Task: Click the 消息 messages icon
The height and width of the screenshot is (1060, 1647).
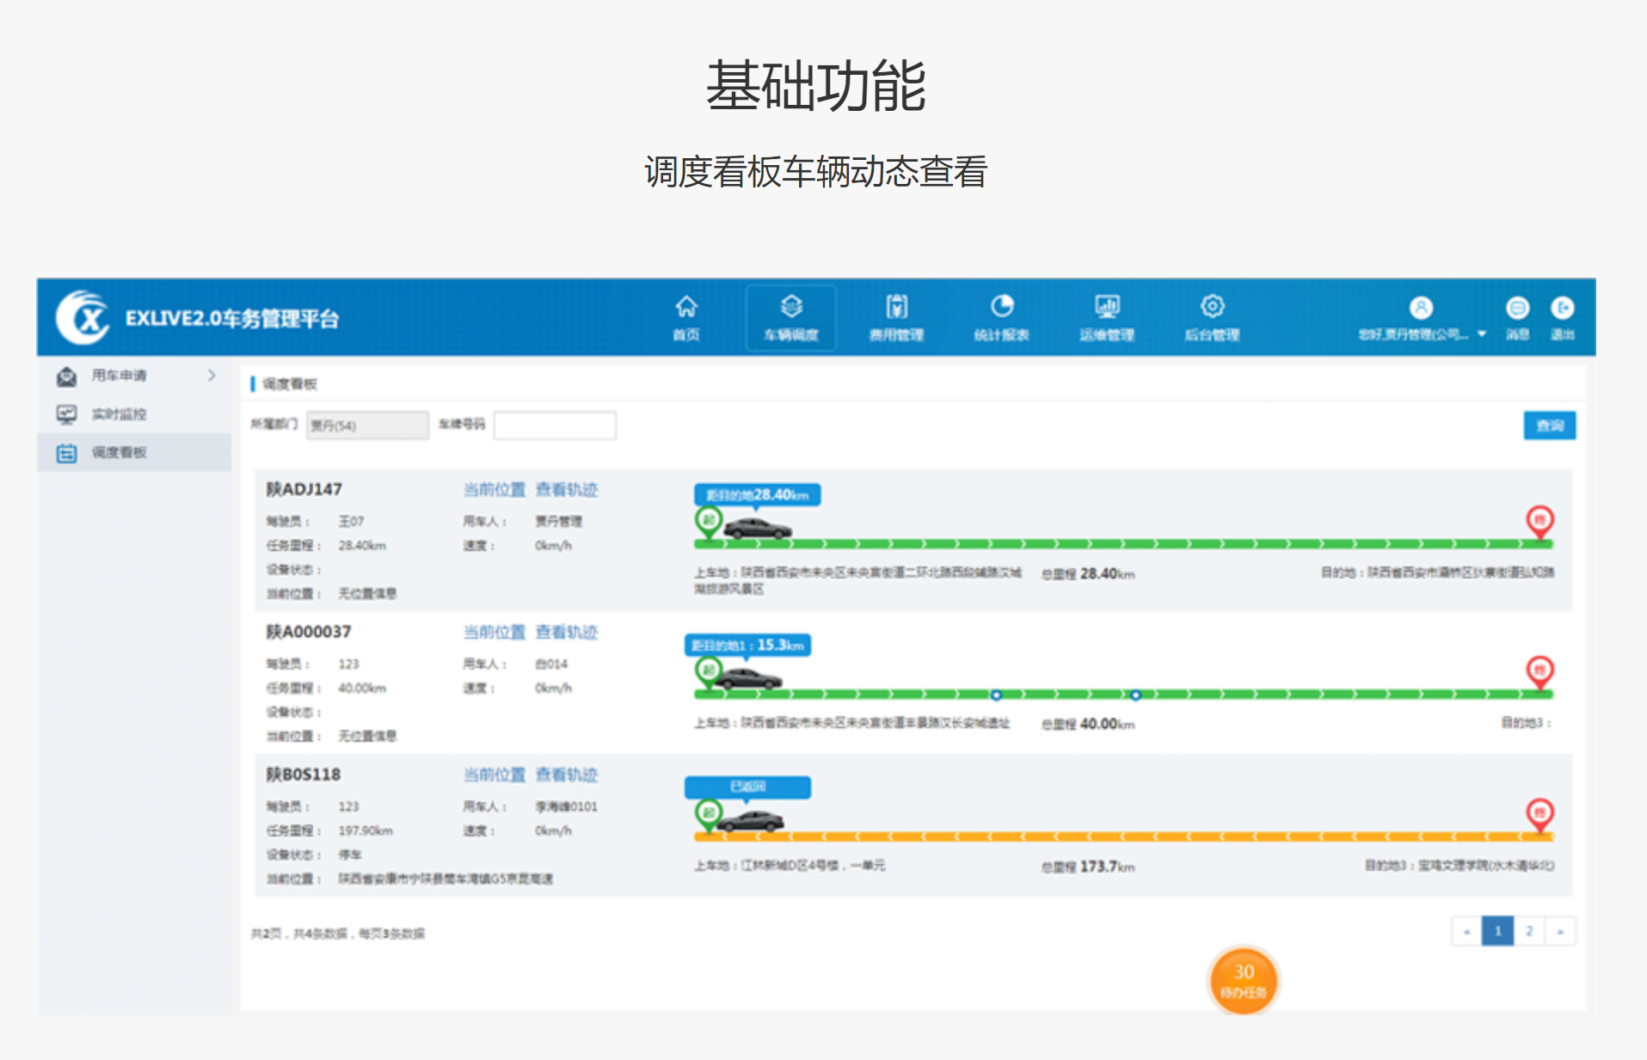Action: click(x=1517, y=309)
